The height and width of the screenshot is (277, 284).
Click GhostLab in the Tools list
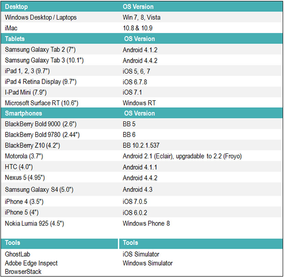click(17, 254)
